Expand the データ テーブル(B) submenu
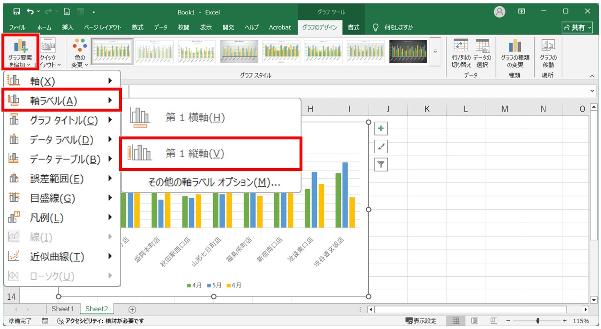 62,159
